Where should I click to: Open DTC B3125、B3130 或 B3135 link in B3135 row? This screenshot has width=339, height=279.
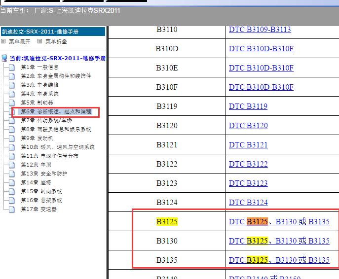click(x=279, y=260)
